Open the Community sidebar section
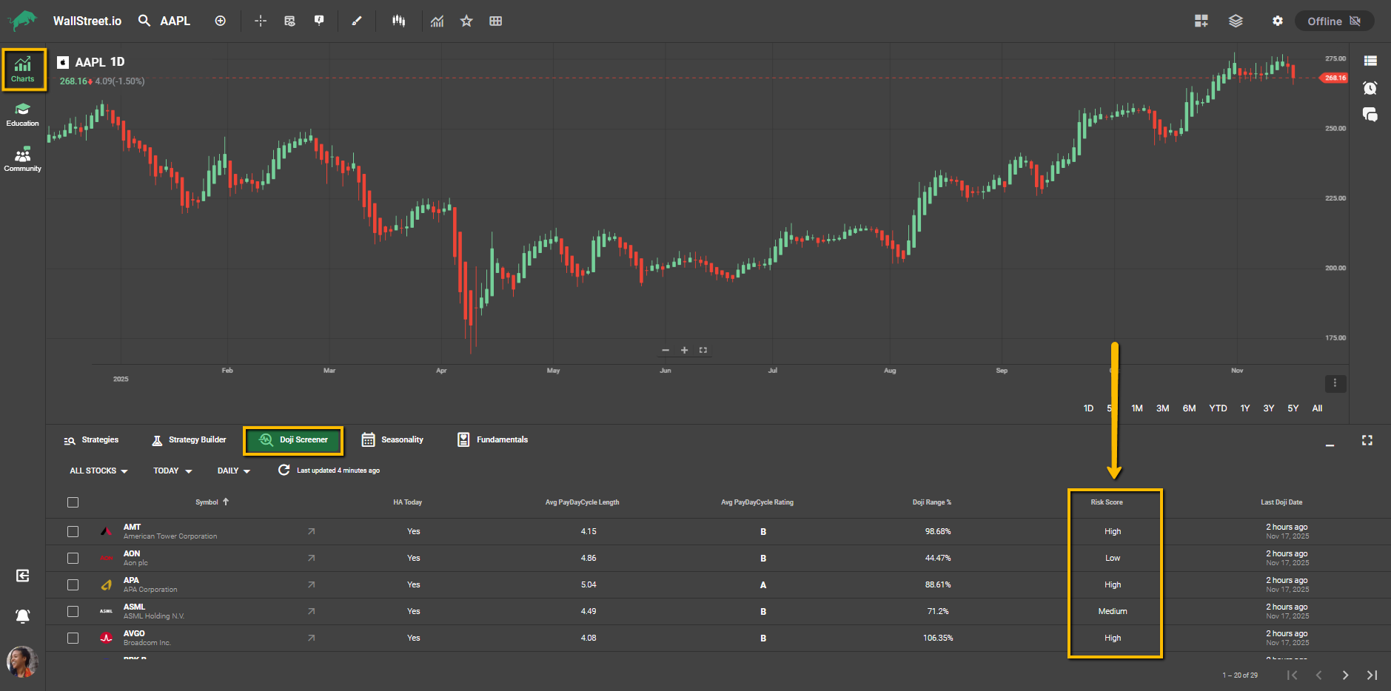 point(23,159)
